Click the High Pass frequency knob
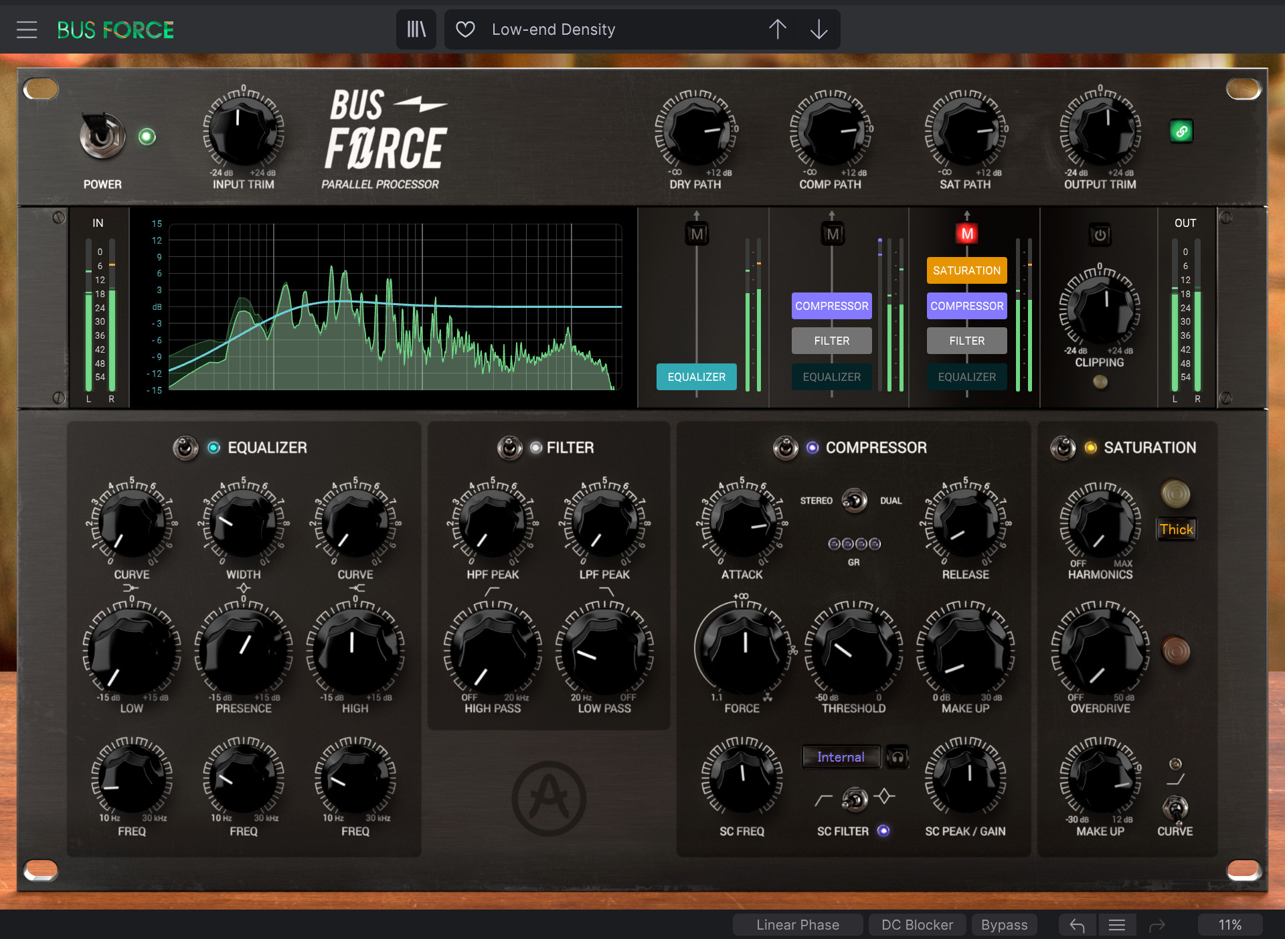This screenshot has width=1285, height=939. point(493,650)
